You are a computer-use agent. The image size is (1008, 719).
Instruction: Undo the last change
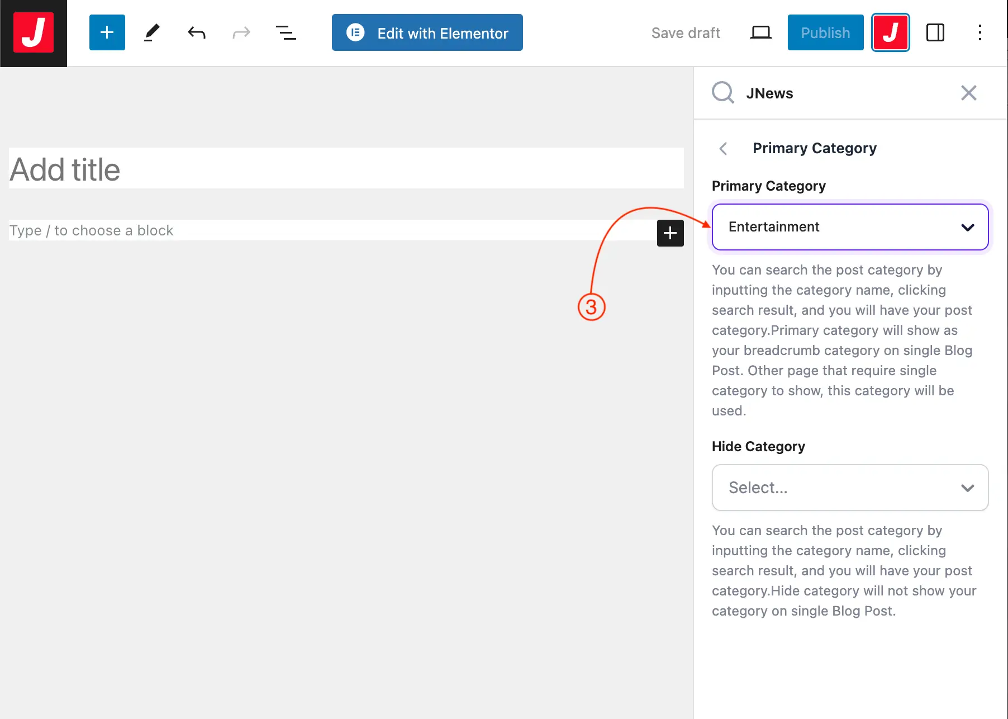coord(196,33)
